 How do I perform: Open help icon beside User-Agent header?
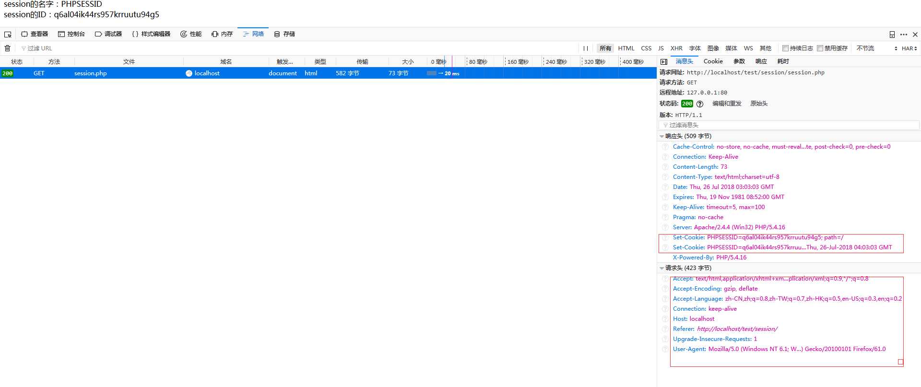665,349
